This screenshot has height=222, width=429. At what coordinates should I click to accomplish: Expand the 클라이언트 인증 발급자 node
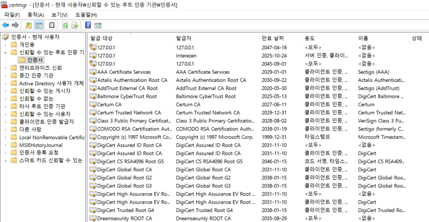click(5, 122)
